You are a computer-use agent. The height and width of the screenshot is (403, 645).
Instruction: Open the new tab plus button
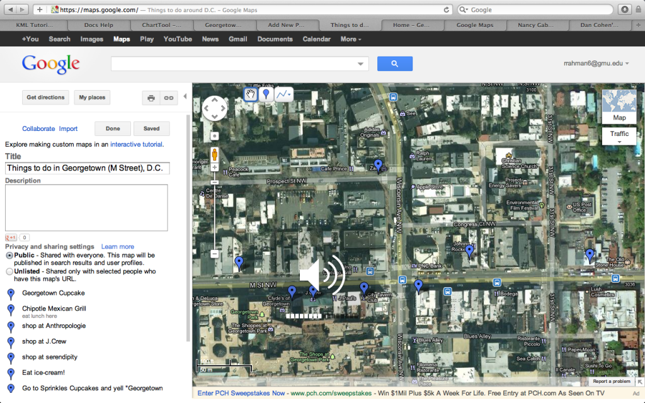[x=638, y=25]
